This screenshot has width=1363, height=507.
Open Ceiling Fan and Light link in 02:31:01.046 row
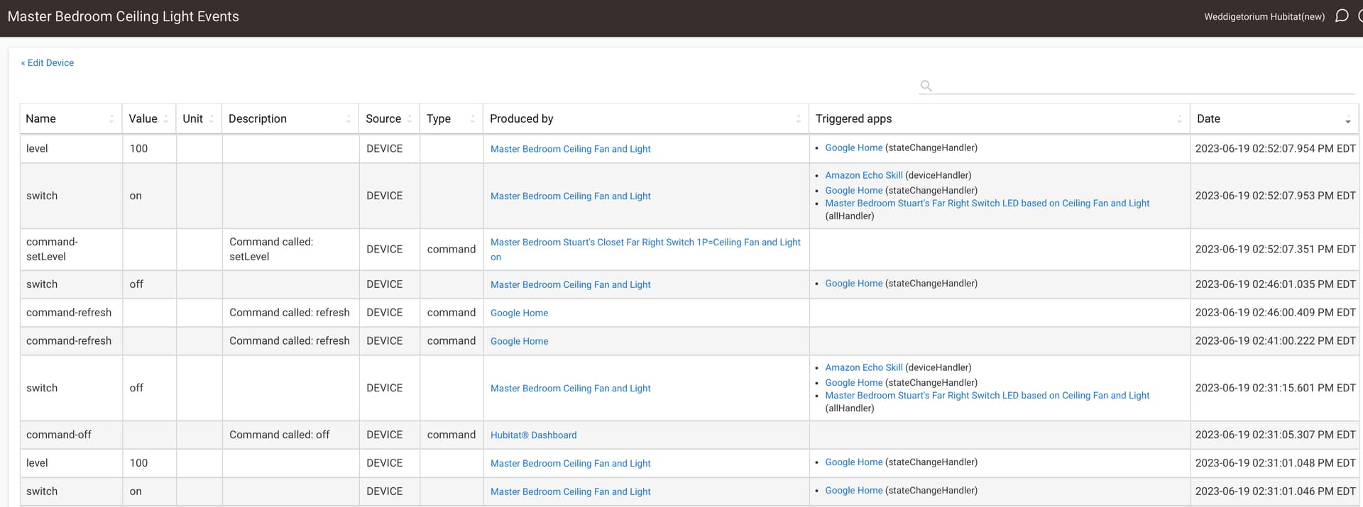click(570, 491)
